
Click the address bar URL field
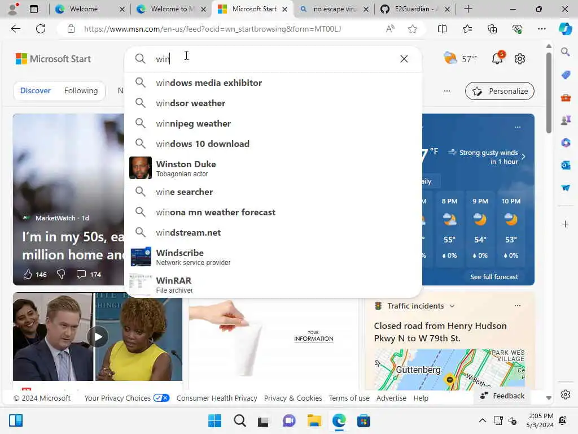pyautogui.click(x=212, y=29)
